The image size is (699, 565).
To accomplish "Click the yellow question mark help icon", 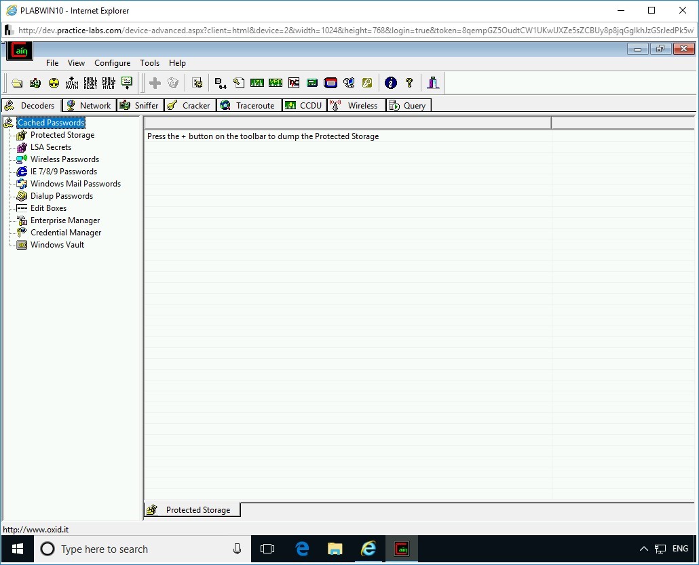I will pyautogui.click(x=409, y=83).
